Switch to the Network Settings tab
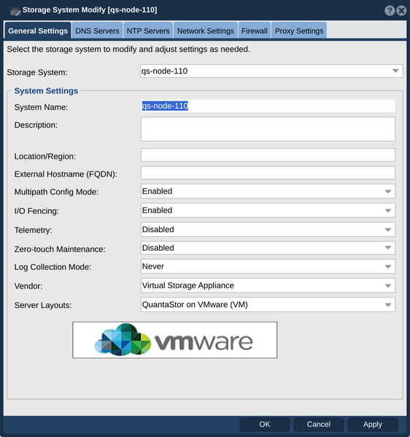The width and height of the screenshot is (410, 437). coord(206,31)
